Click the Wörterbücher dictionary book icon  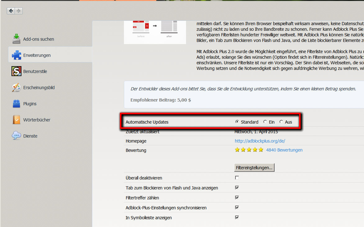pos(16,120)
